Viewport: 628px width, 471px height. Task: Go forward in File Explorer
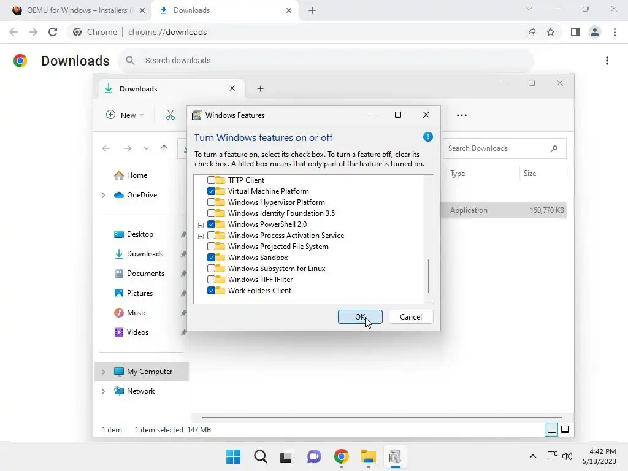[128, 148]
